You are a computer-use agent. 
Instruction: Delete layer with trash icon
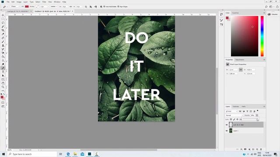click(x=261, y=149)
